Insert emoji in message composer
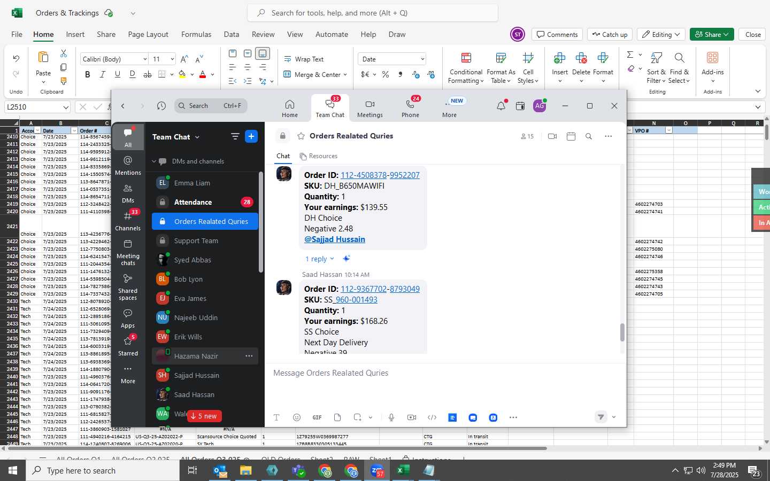Viewport: 770px width, 481px height. click(297, 417)
